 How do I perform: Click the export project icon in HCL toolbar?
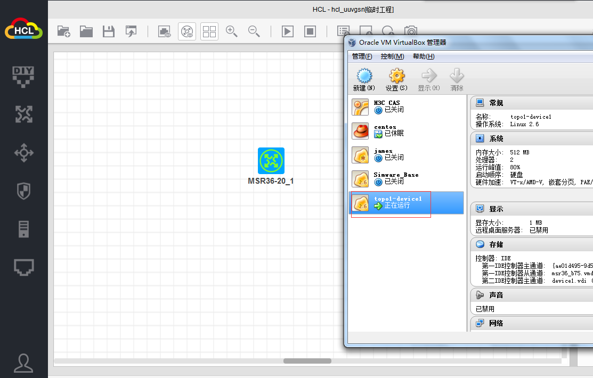click(x=131, y=31)
